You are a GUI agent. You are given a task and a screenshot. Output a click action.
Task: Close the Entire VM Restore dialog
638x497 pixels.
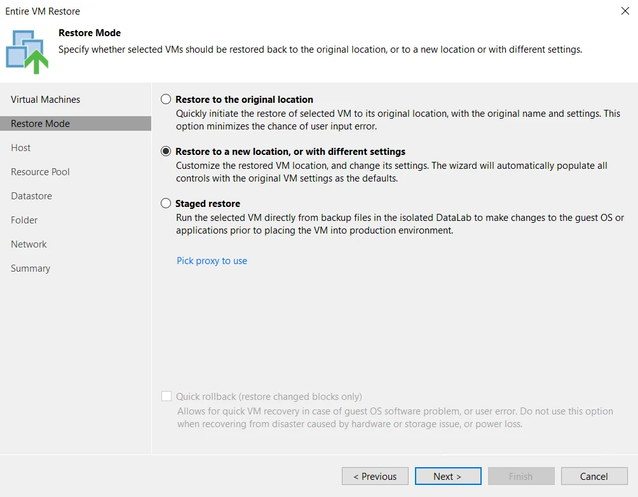(x=625, y=11)
